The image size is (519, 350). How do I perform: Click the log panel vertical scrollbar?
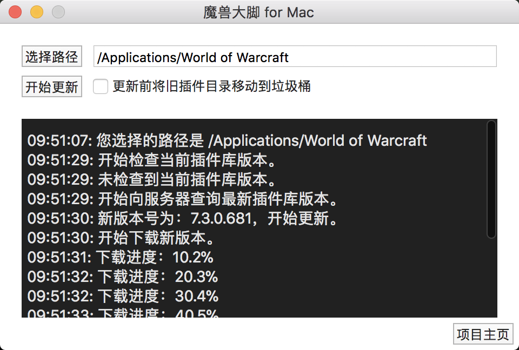(491, 179)
